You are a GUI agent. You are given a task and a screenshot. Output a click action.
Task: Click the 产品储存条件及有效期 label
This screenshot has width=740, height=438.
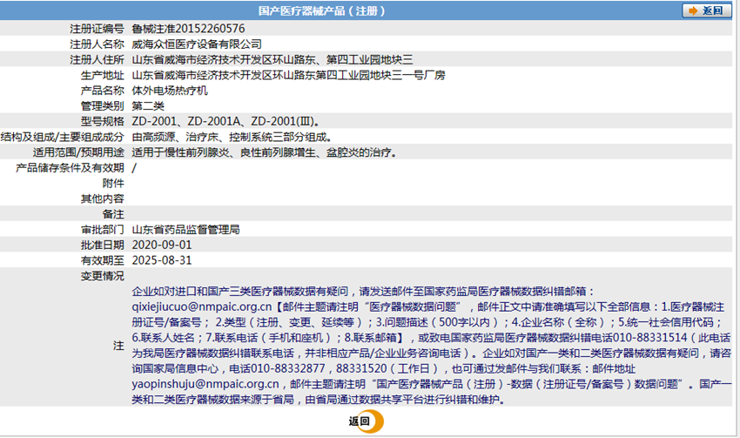(x=70, y=168)
